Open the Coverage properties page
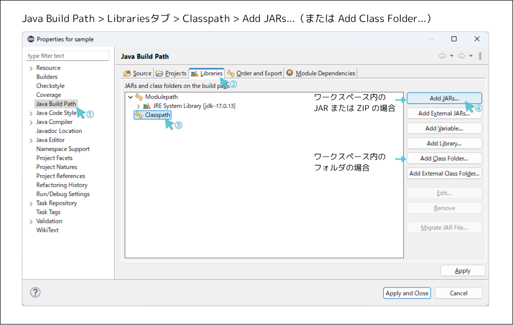The width and height of the screenshot is (513, 325). tap(49, 95)
